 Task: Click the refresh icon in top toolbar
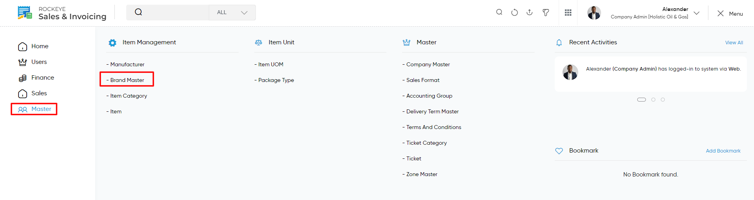[514, 13]
